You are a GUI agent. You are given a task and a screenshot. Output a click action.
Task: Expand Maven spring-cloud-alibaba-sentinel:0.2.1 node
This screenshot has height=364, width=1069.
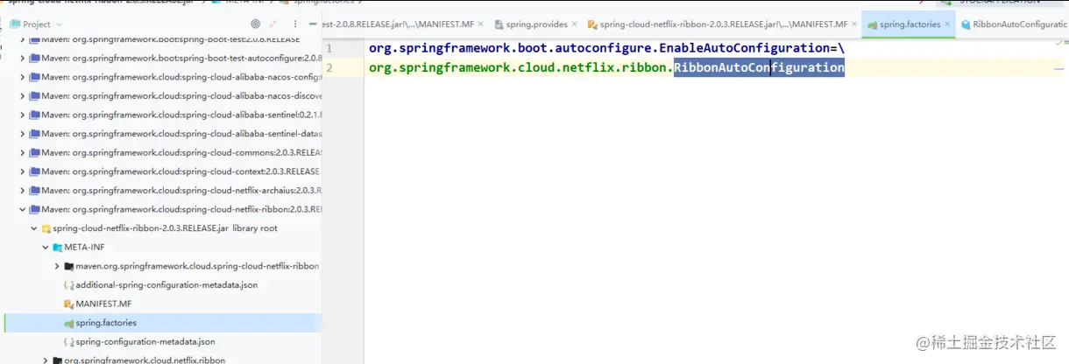[x=23, y=115]
